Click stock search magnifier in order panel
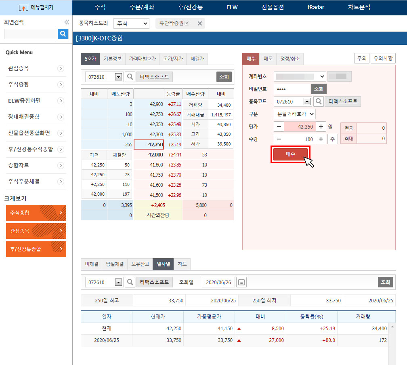This screenshot has height=365, width=407. 319,101
